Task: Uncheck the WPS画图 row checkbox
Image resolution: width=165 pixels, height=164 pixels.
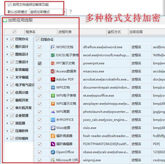Action: pyautogui.click(x=40, y=112)
